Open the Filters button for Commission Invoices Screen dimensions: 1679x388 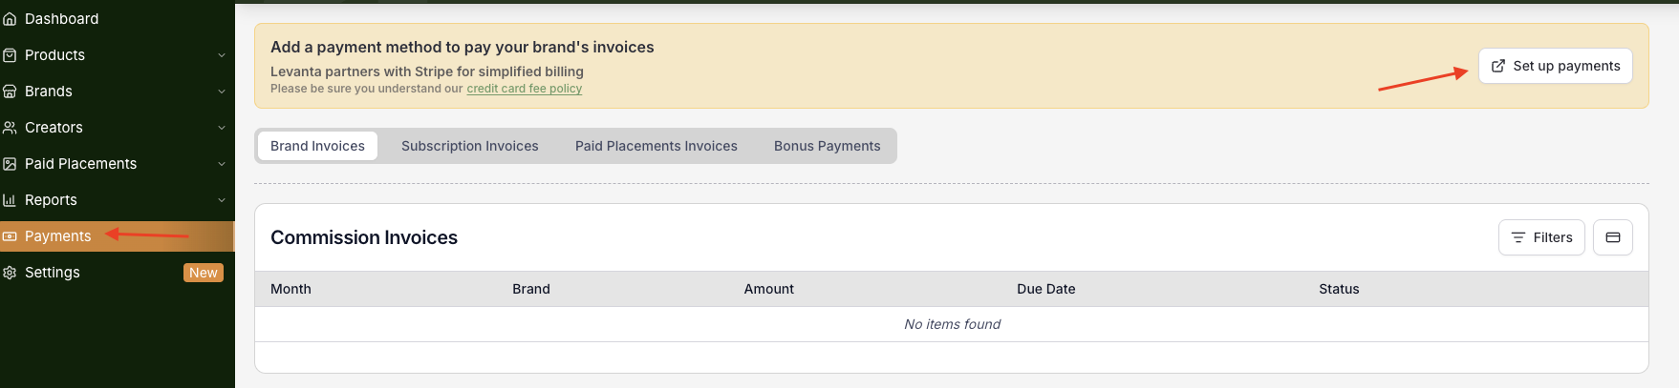click(x=1541, y=237)
